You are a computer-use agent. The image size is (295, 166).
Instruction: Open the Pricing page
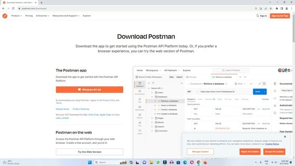(x=29, y=16)
